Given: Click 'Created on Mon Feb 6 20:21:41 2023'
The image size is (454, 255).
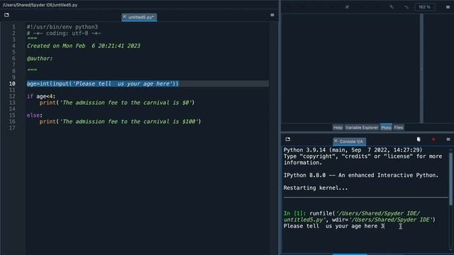Looking at the screenshot, I should coord(84,45).
